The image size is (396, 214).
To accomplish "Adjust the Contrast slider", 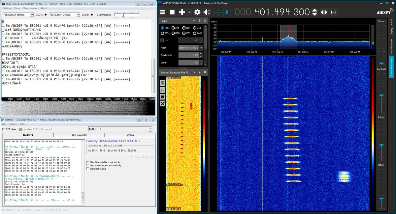I will [381, 95].
